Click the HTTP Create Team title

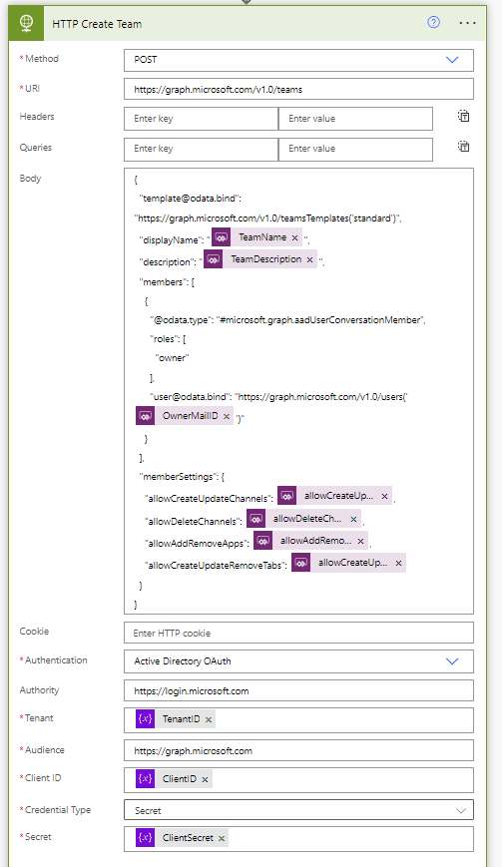click(x=97, y=24)
